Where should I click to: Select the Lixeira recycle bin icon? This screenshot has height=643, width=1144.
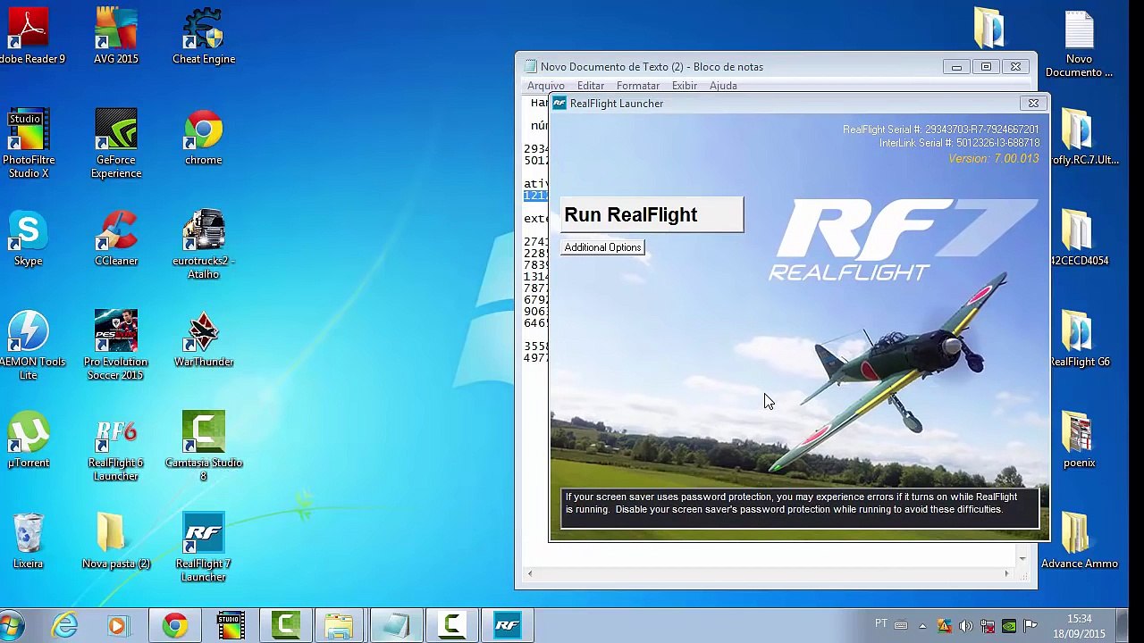(x=29, y=542)
